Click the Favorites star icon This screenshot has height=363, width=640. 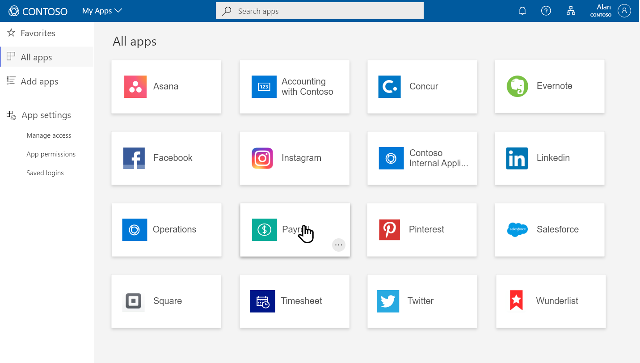click(11, 33)
